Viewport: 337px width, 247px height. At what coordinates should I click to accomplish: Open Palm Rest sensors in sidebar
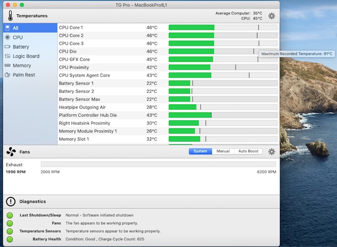point(24,75)
